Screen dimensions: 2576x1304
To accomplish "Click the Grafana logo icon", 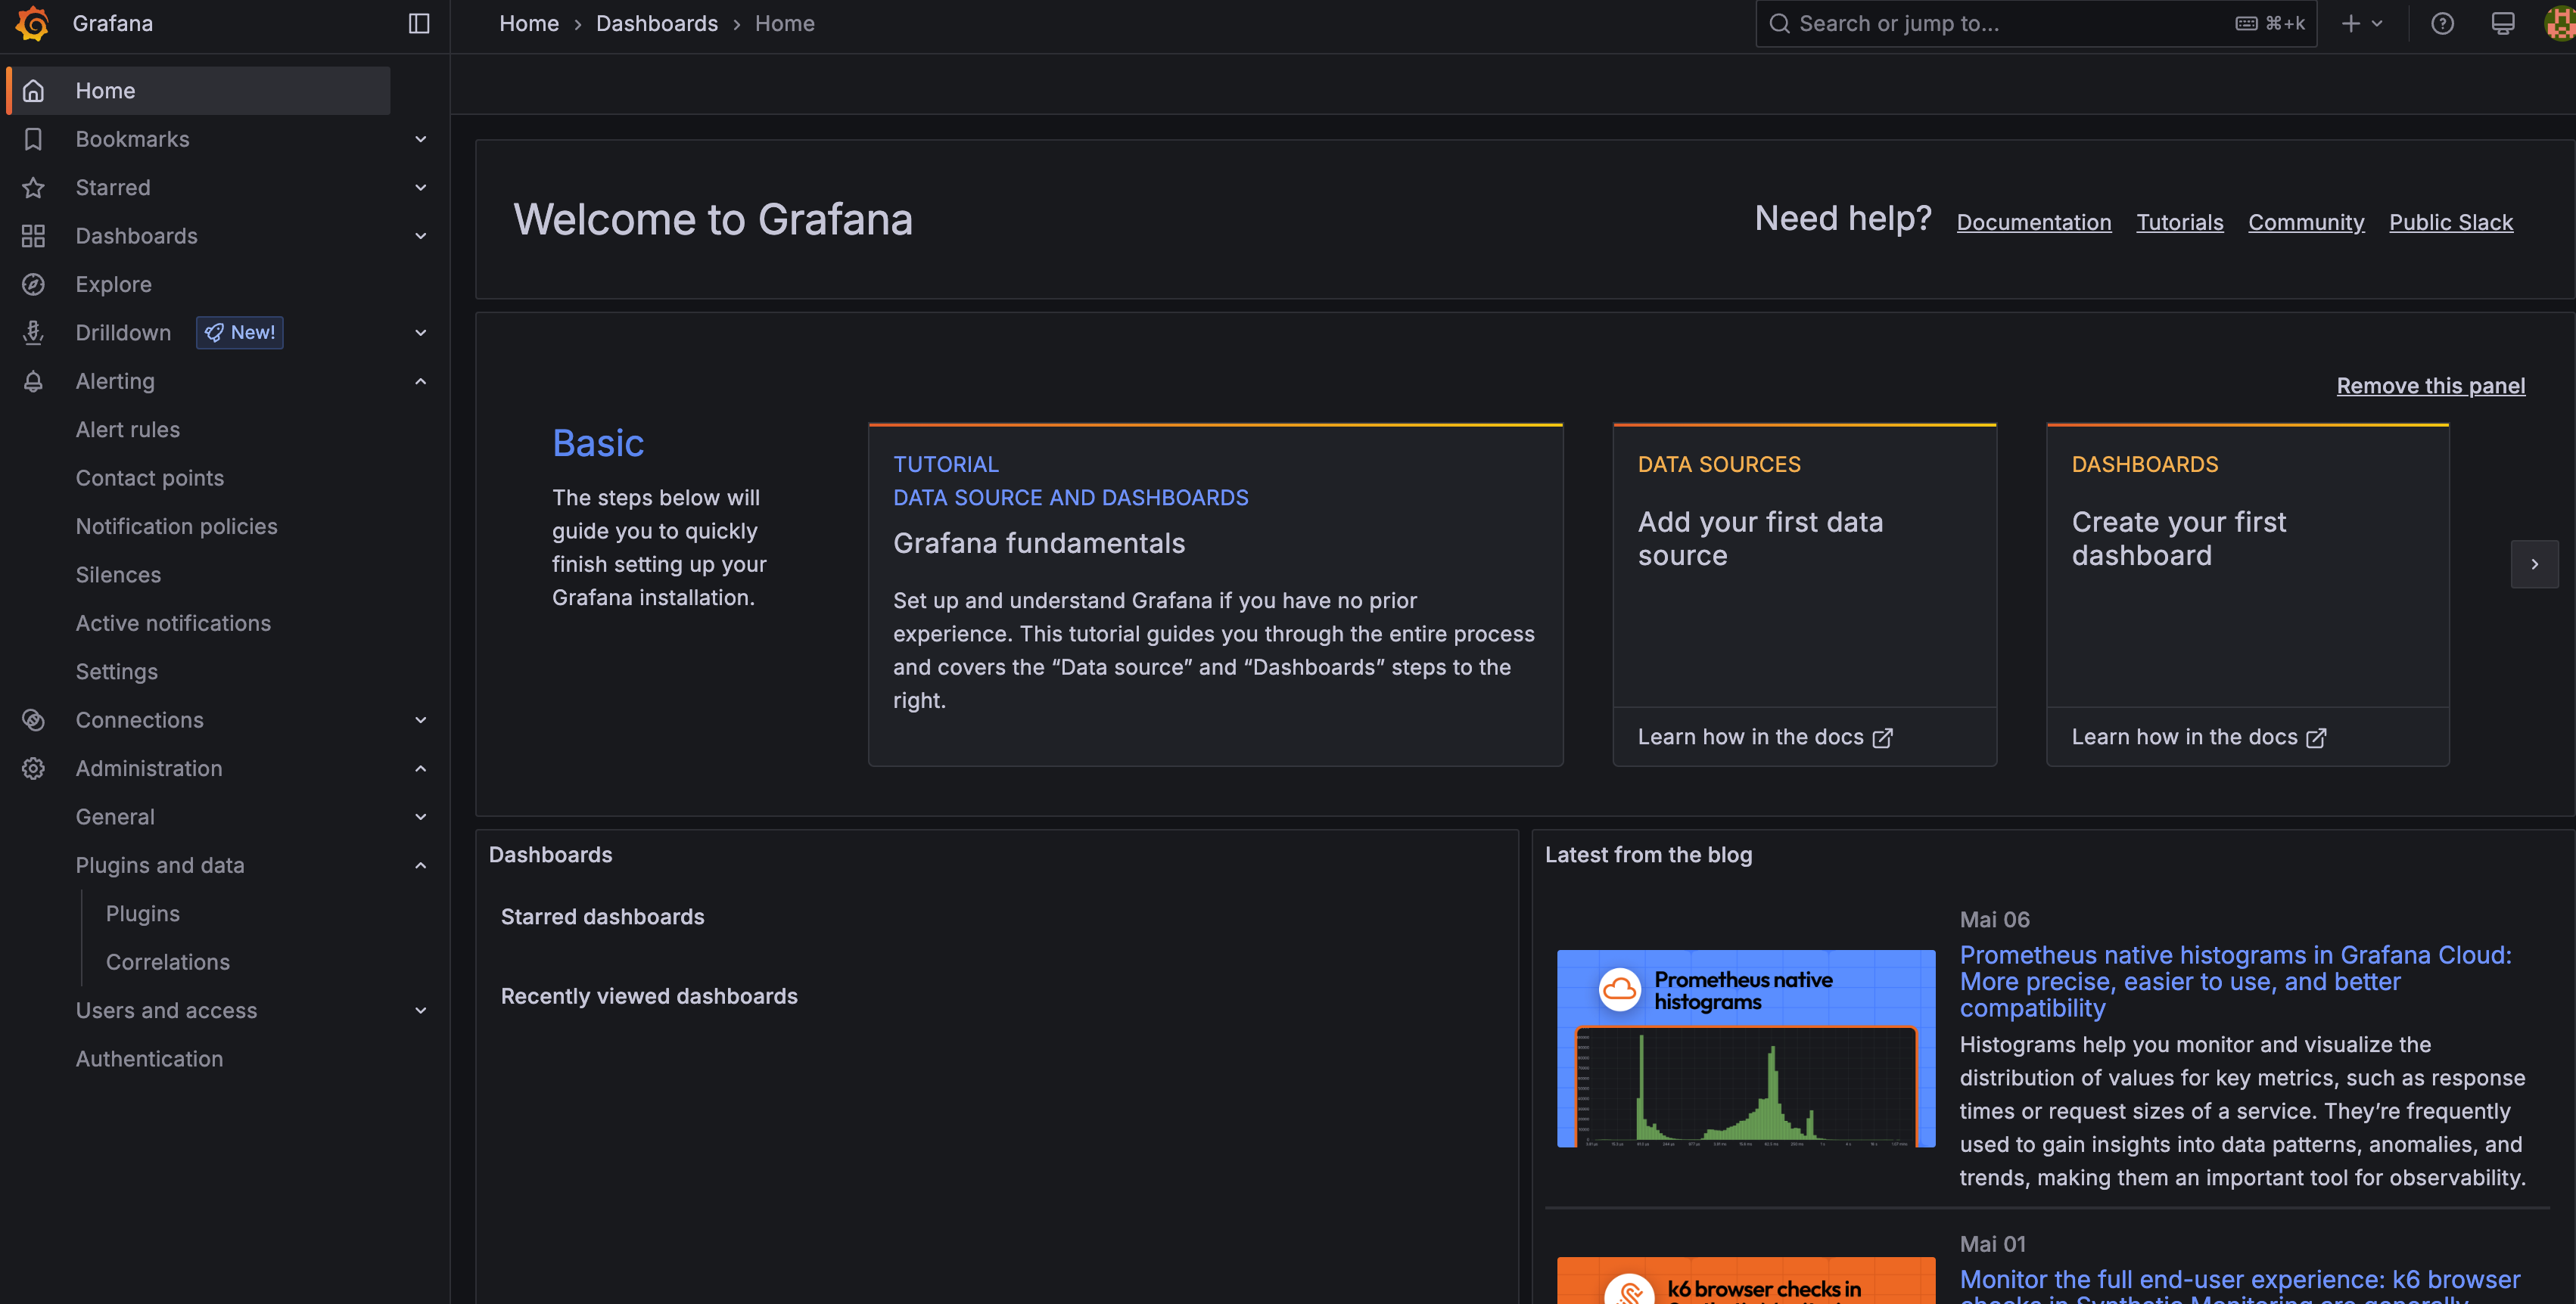I will point(33,23).
